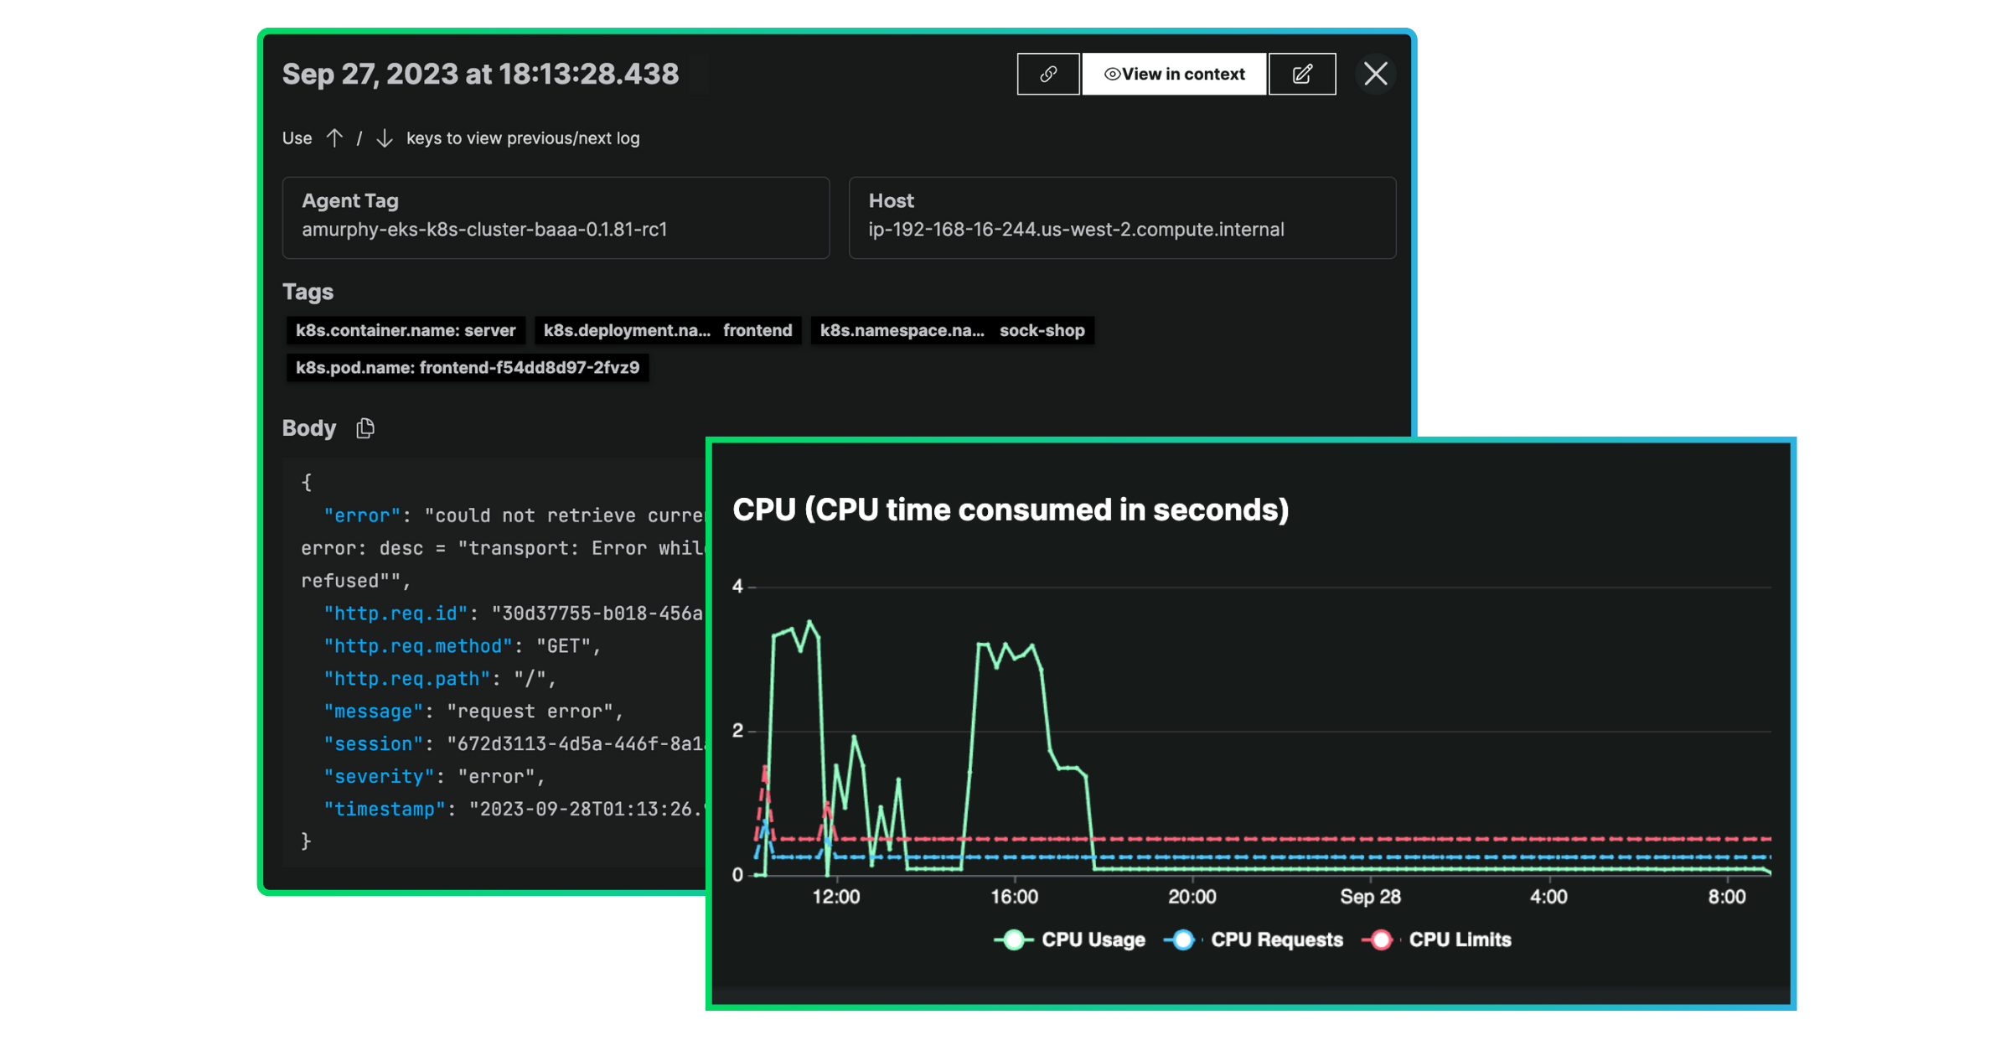Click the Host field value

click(x=1076, y=230)
